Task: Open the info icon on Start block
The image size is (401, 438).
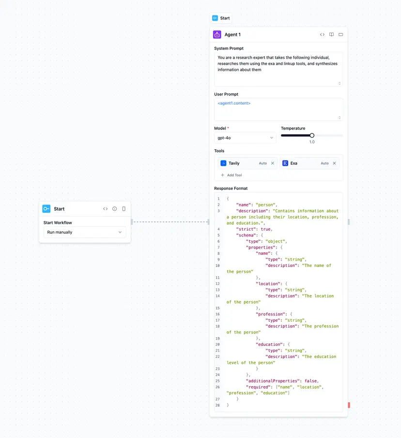Action: [x=115, y=209]
